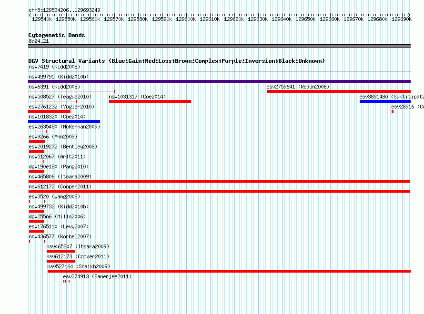
Task: Click the 129550k ruler position
Action: click(x=66, y=19)
